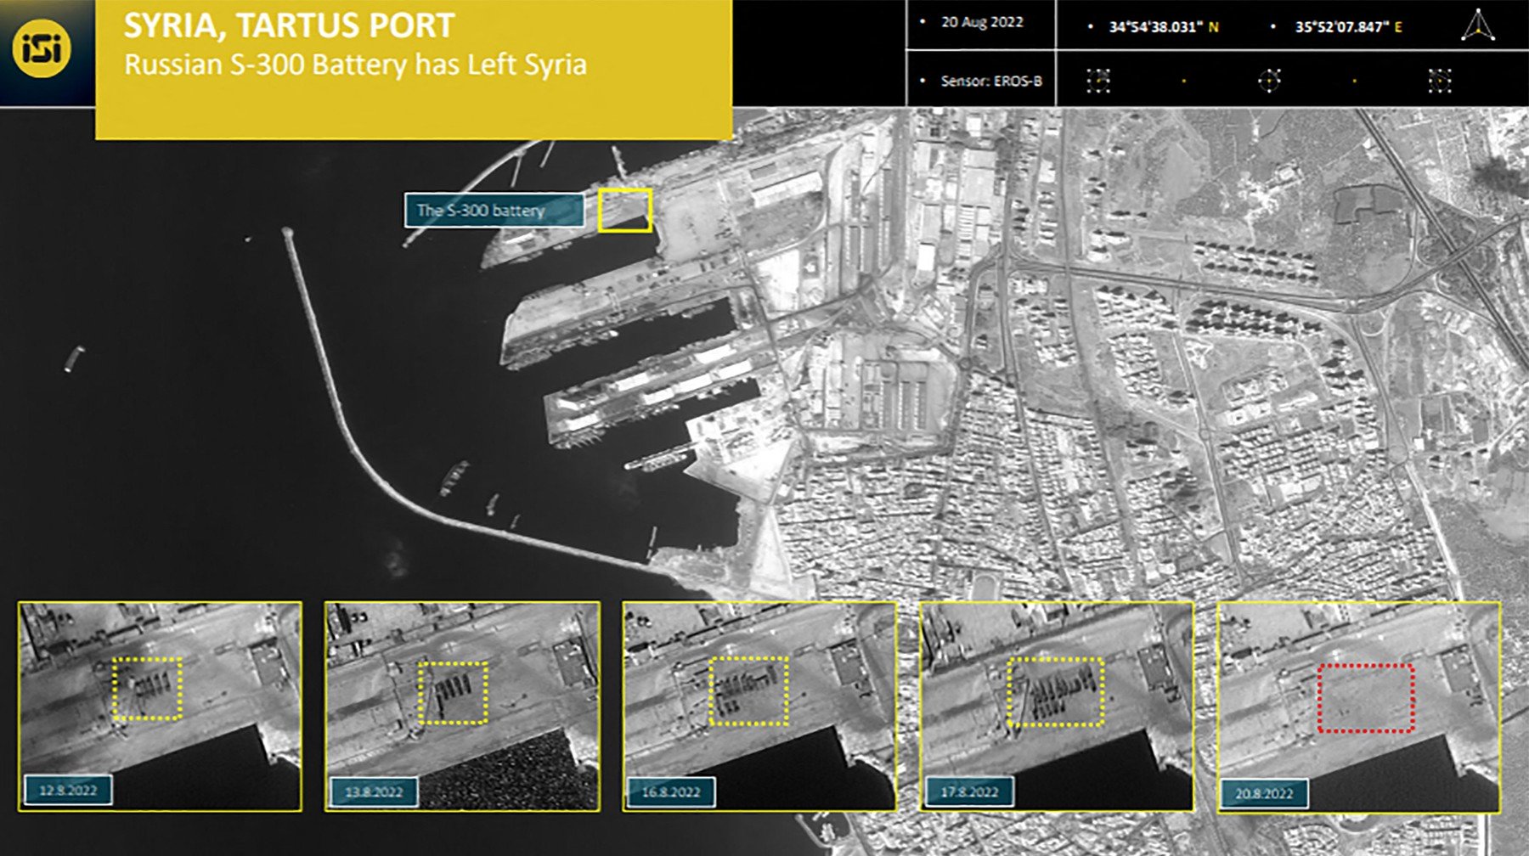Click the 20.8.2022 date label
This screenshot has width=1529, height=856.
click(1263, 793)
